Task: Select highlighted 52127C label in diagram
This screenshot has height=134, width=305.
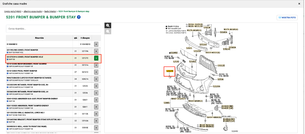Action: pos(169,71)
